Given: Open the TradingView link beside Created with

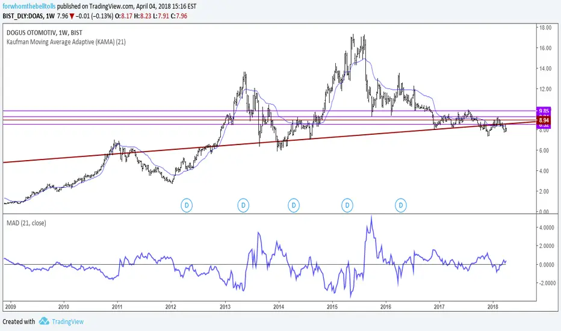Looking at the screenshot, I should [67, 321].
